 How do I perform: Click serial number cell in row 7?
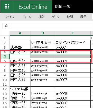pos(43,66)
